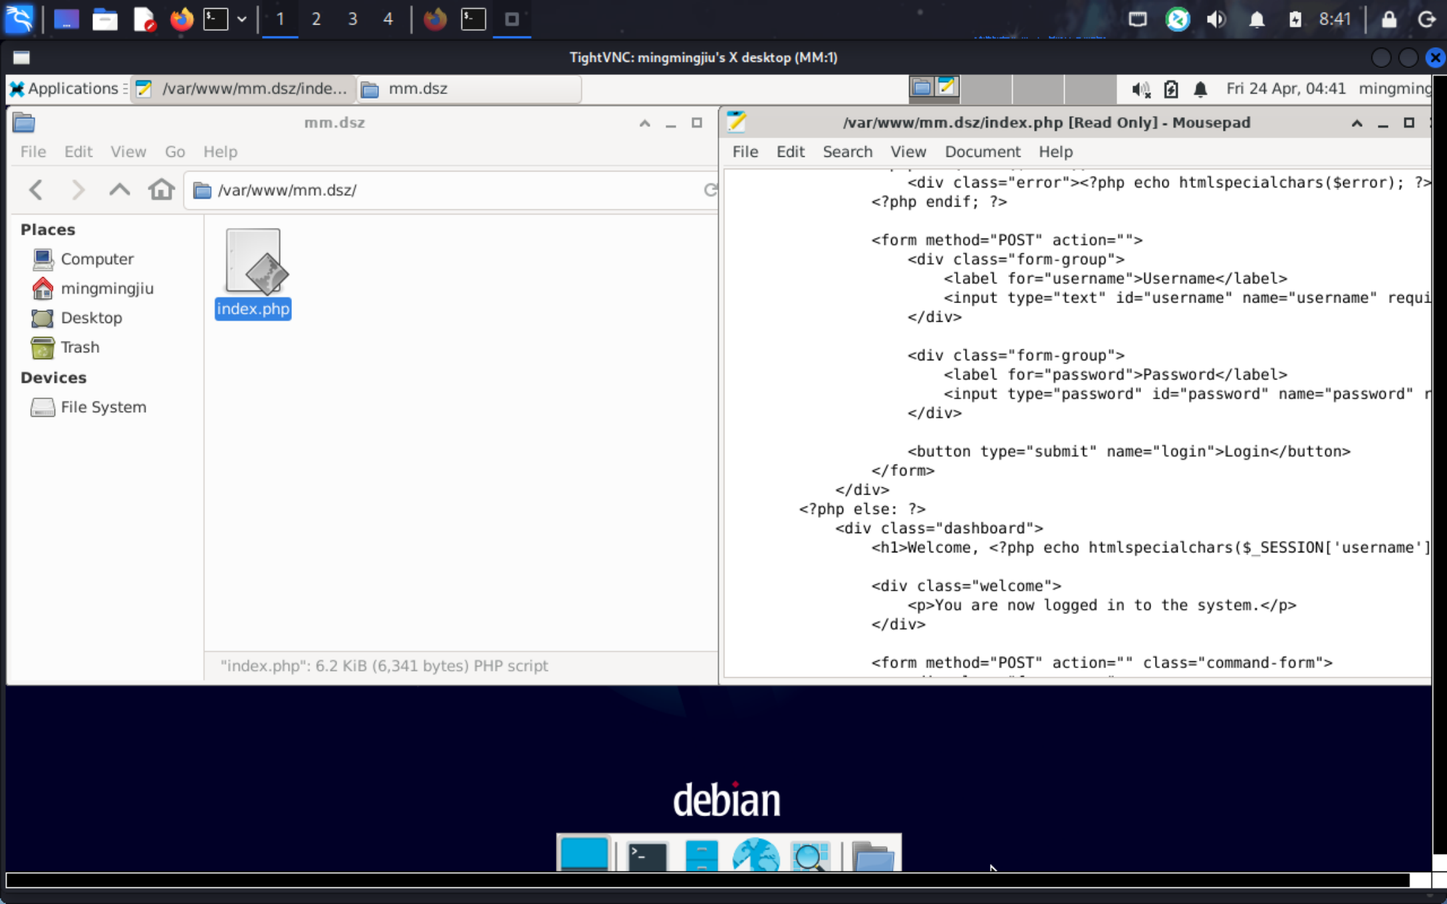Launch web browser globe in bottom dock
This screenshot has width=1447, height=904.
click(x=755, y=855)
